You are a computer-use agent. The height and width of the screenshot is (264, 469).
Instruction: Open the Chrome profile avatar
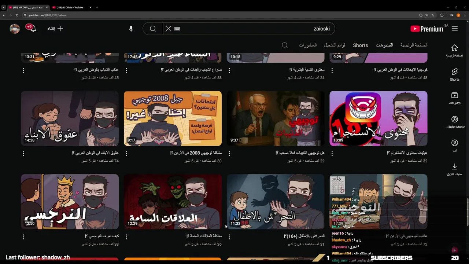(x=458, y=15)
